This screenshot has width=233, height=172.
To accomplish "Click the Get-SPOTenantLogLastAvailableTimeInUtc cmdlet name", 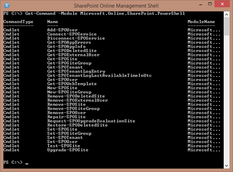I will coord(99,76).
